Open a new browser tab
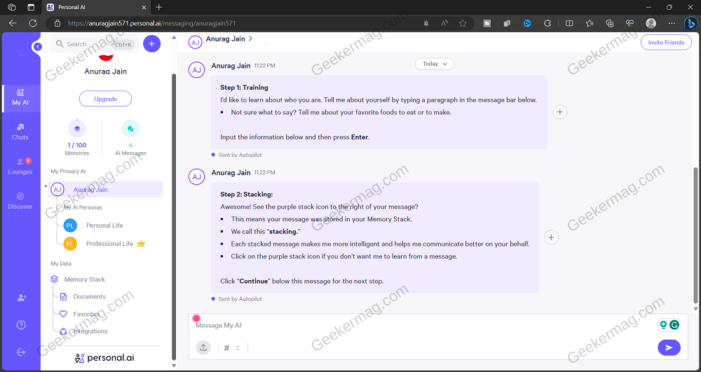Viewport: 701px width, 372px height. coord(159,7)
